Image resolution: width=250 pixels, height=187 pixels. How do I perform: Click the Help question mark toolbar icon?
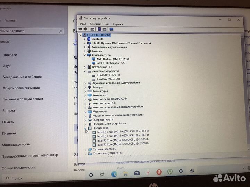point(99,29)
